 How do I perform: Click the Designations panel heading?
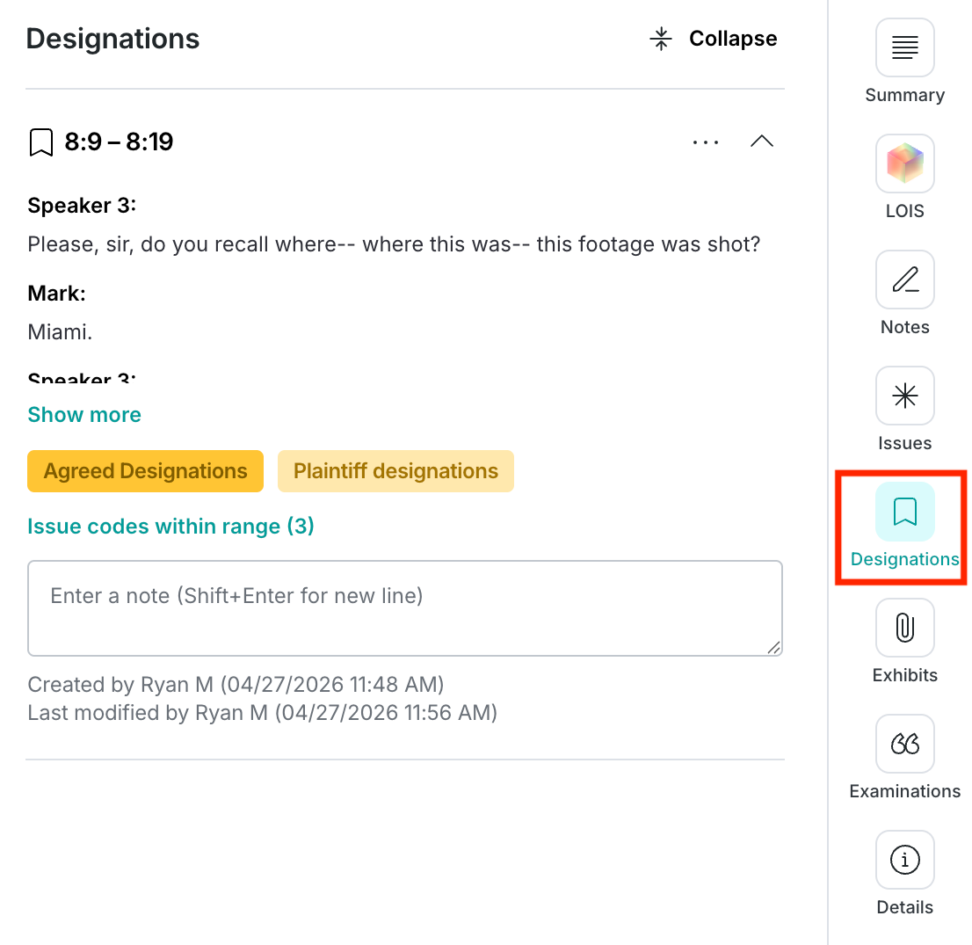(112, 39)
